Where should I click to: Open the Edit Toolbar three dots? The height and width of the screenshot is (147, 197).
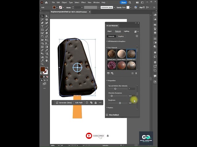(44, 88)
